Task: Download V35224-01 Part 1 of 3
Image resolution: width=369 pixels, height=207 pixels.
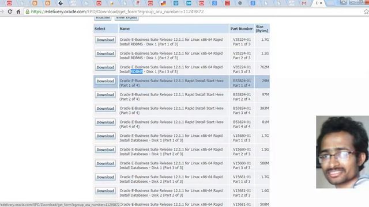Action: coord(105,40)
